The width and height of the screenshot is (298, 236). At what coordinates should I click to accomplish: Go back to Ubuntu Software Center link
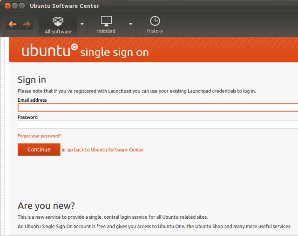point(106,150)
